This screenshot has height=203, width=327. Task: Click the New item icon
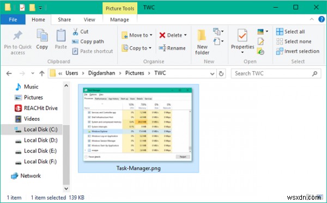(x=216, y=32)
